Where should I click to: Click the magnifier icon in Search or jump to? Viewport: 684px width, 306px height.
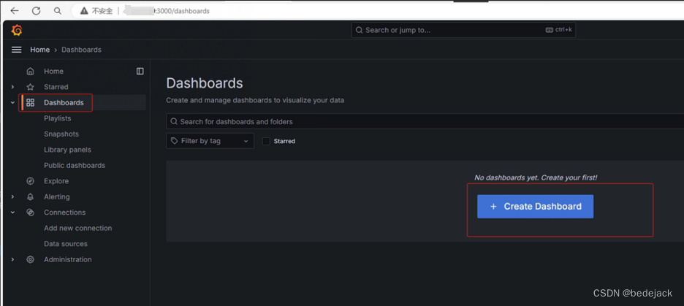pyautogui.click(x=359, y=30)
